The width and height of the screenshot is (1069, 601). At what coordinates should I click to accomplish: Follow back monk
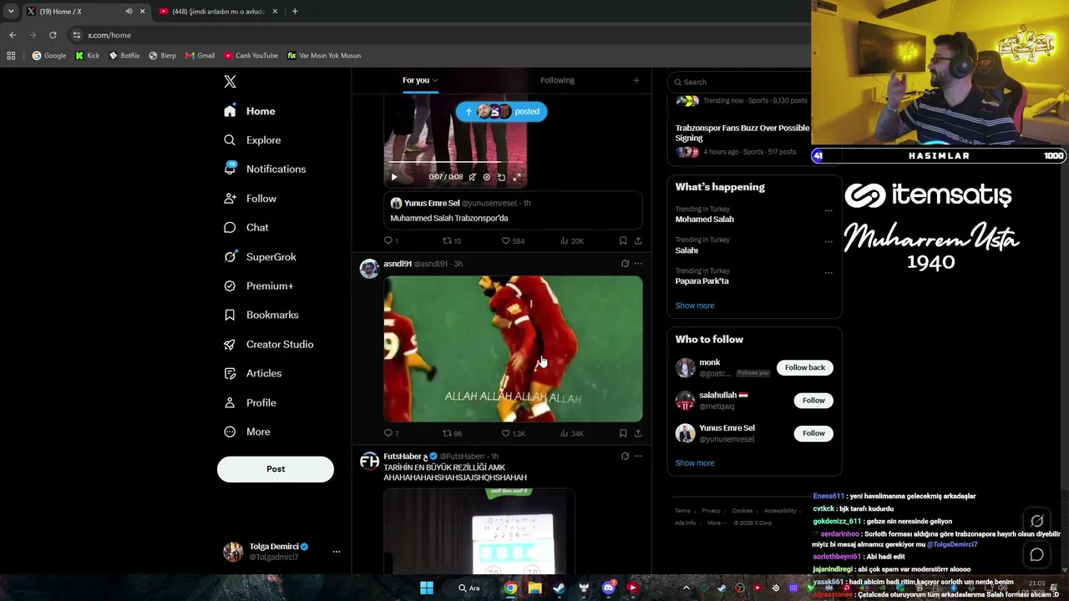point(805,367)
